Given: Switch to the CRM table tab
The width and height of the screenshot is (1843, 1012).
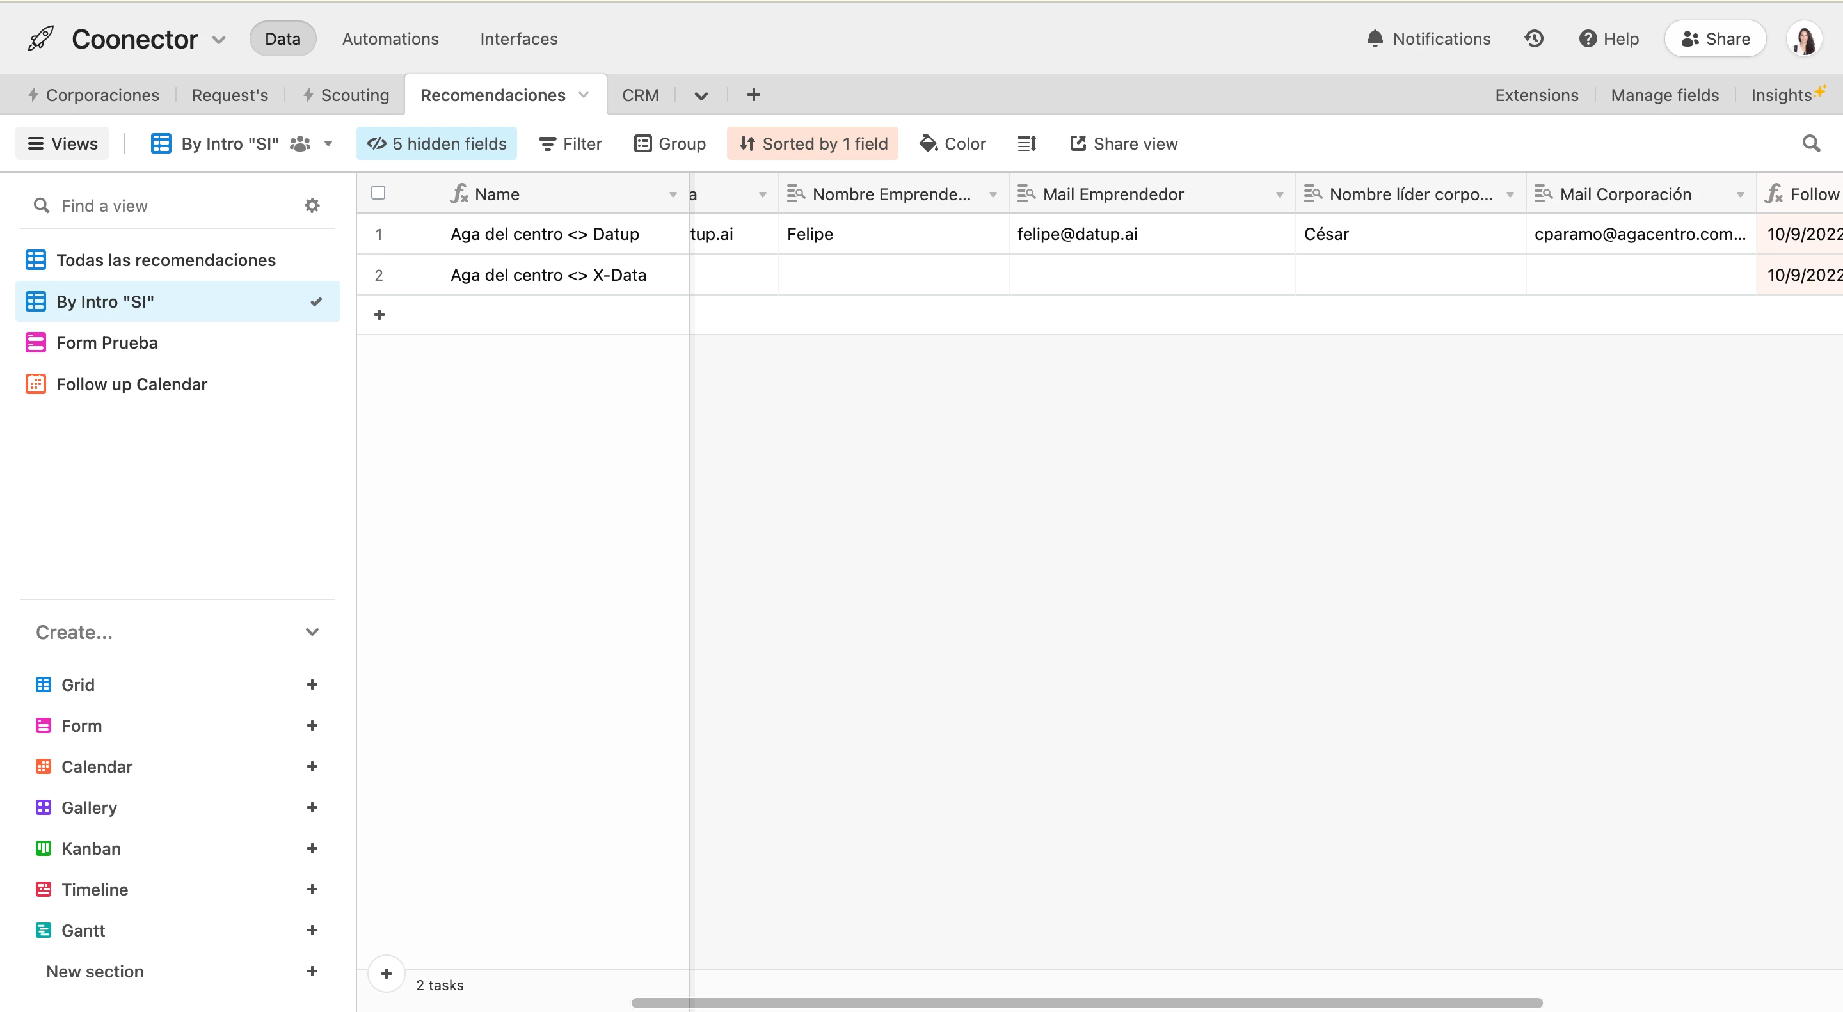Looking at the screenshot, I should tap(640, 95).
